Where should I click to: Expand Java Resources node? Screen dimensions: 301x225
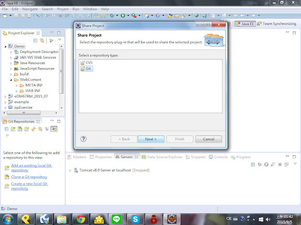click(x=11, y=63)
